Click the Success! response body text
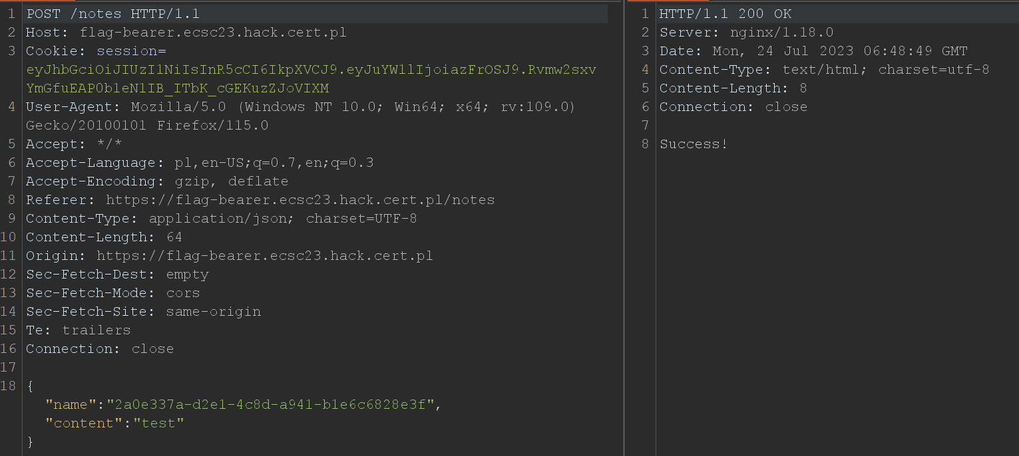Image resolution: width=1019 pixels, height=456 pixels. 694,144
